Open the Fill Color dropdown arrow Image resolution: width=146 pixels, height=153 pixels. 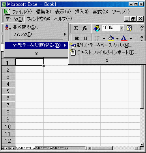[x=117, y=39]
